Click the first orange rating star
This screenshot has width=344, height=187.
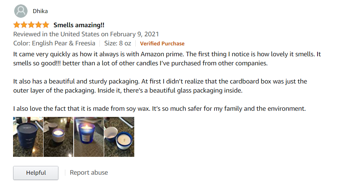pyautogui.click(x=17, y=25)
